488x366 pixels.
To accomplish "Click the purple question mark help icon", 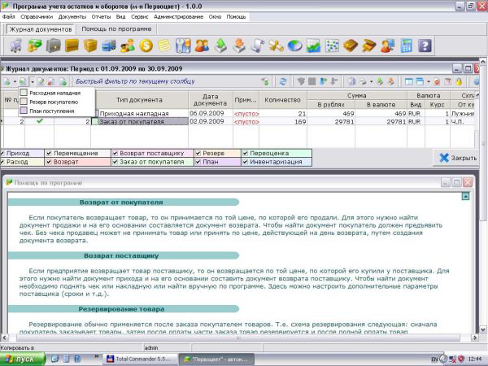I will (425, 46).
